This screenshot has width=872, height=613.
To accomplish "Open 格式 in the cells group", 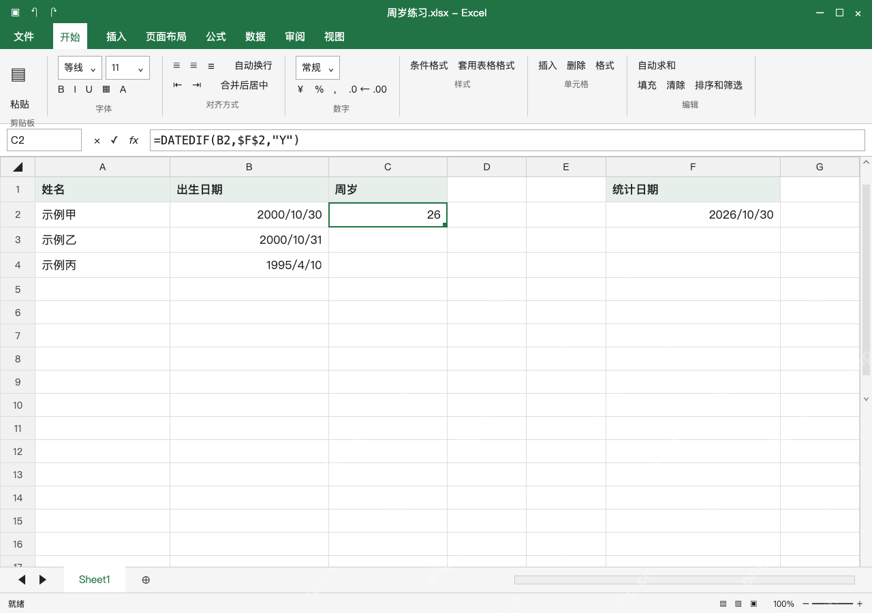I will click(x=605, y=65).
